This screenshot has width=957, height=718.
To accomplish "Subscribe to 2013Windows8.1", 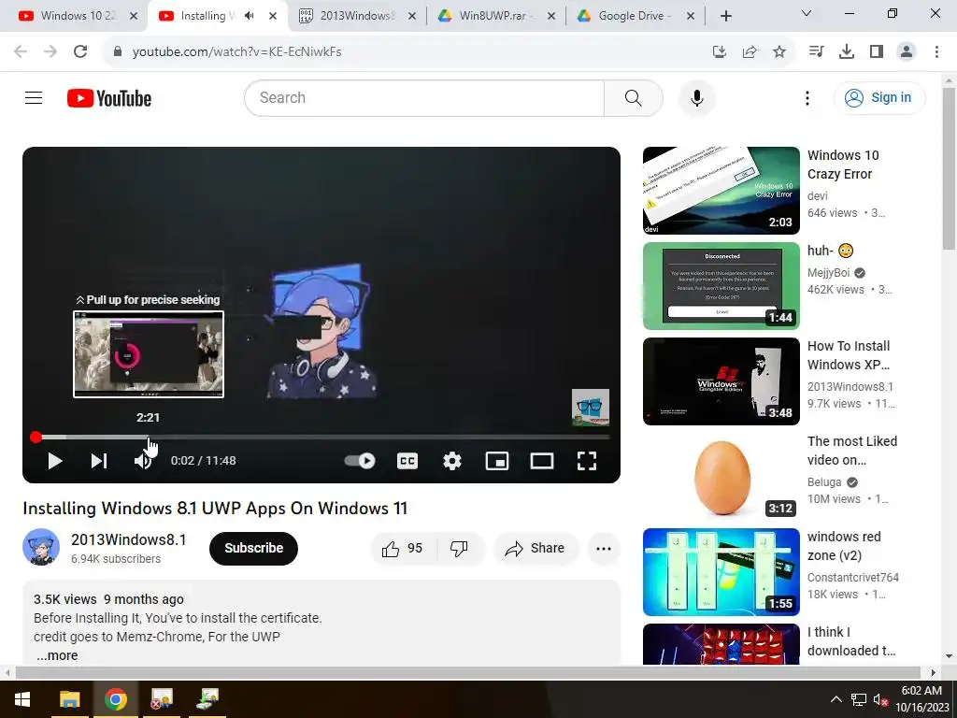I will [253, 548].
